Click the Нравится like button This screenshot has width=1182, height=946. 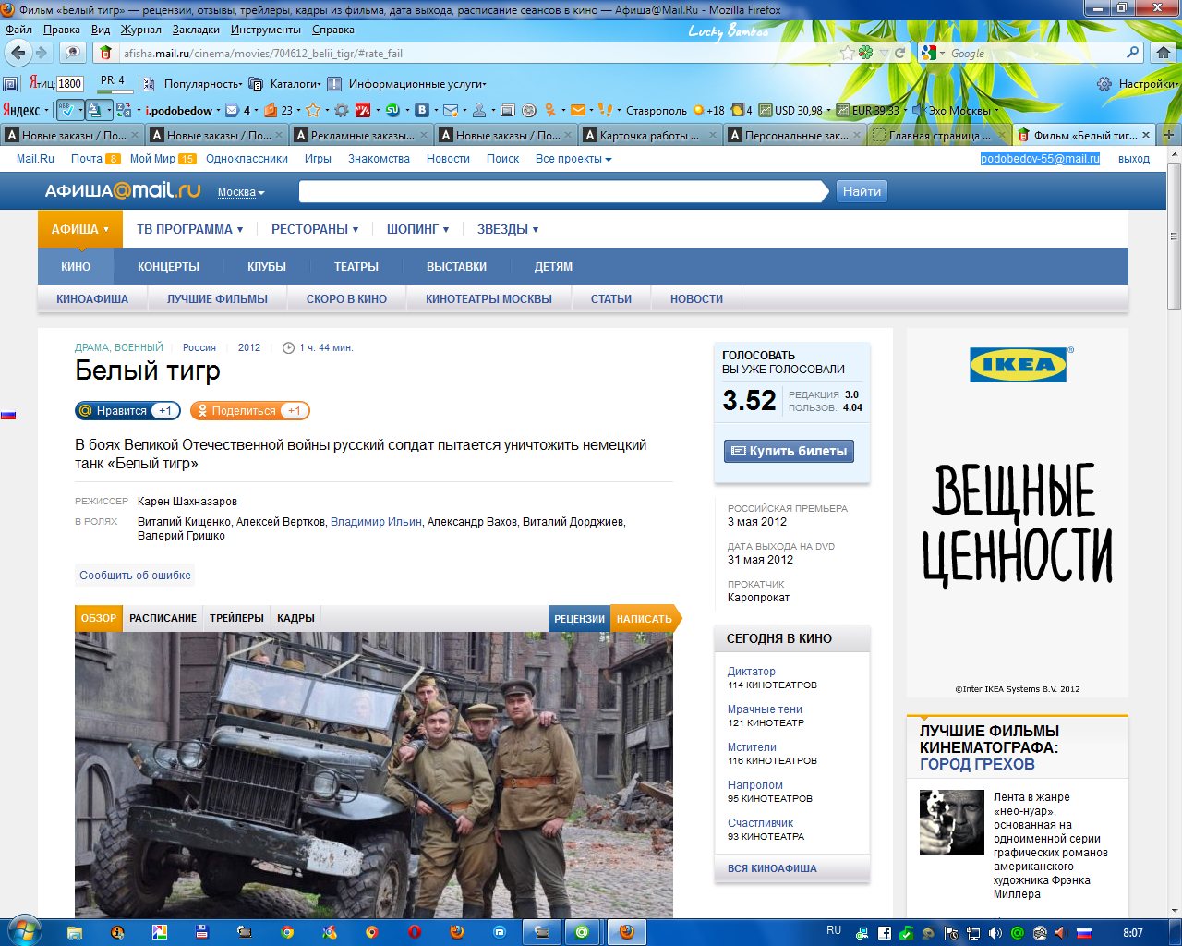(x=127, y=411)
